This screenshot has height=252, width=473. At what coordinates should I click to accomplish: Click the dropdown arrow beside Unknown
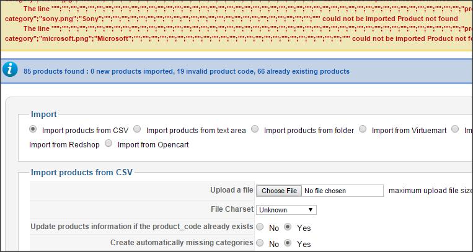[x=311, y=210]
